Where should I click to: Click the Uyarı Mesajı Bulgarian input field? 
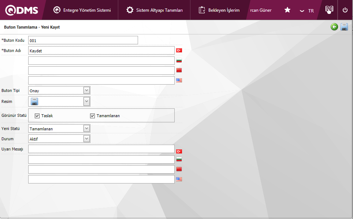tap(101, 159)
